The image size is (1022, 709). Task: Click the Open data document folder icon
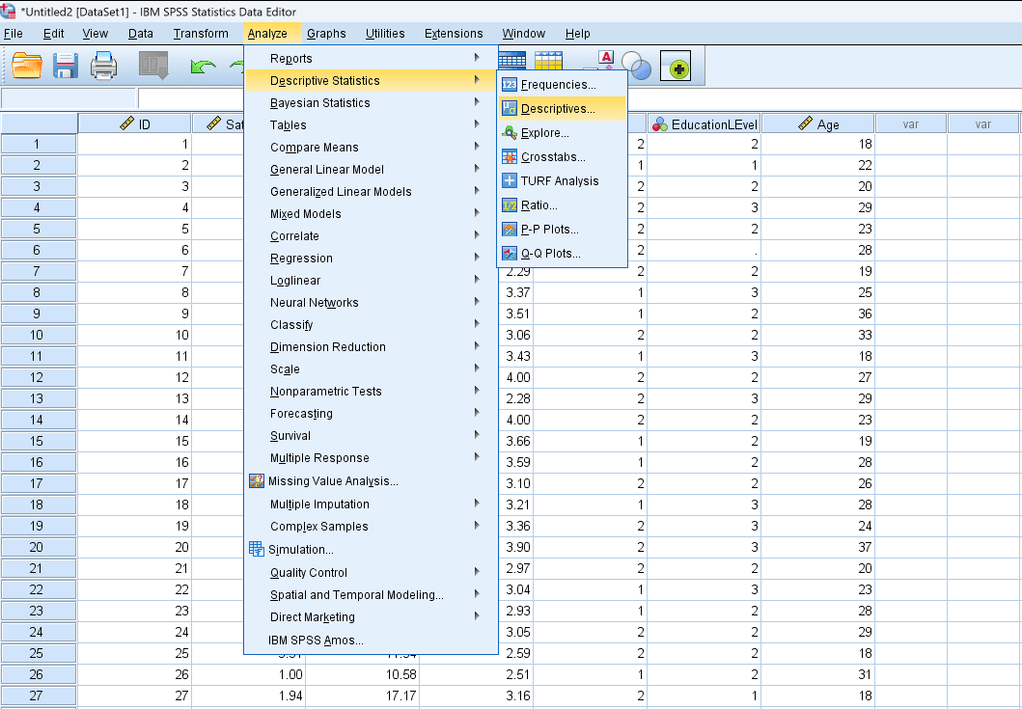point(27,66)
